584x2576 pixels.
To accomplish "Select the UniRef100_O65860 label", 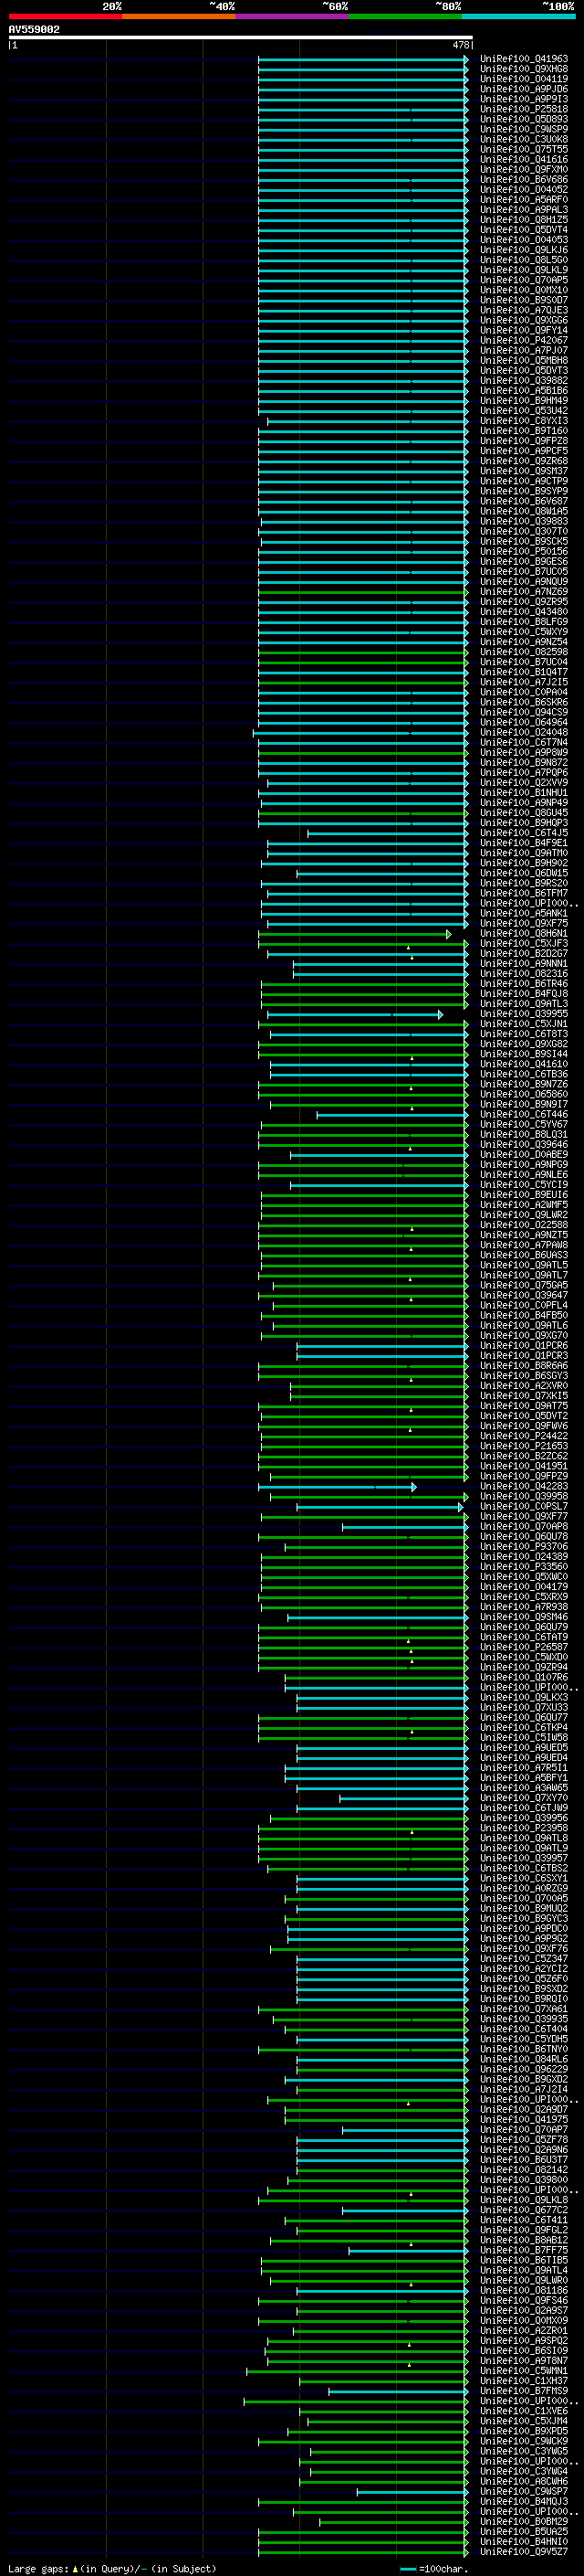I will tap(523, 1094).
